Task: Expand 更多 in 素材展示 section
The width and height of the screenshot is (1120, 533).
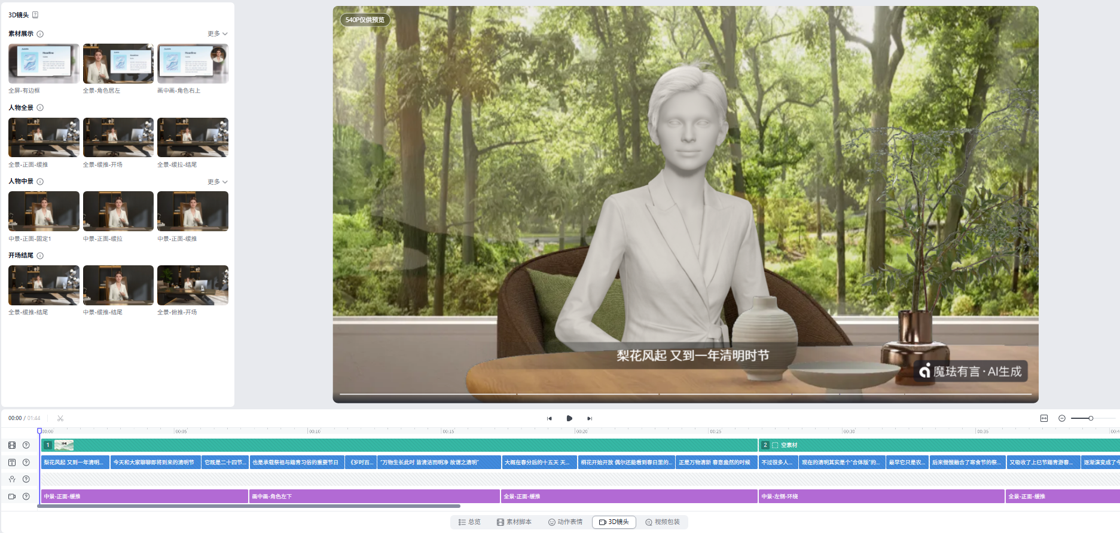Action: tap(218, 34)
